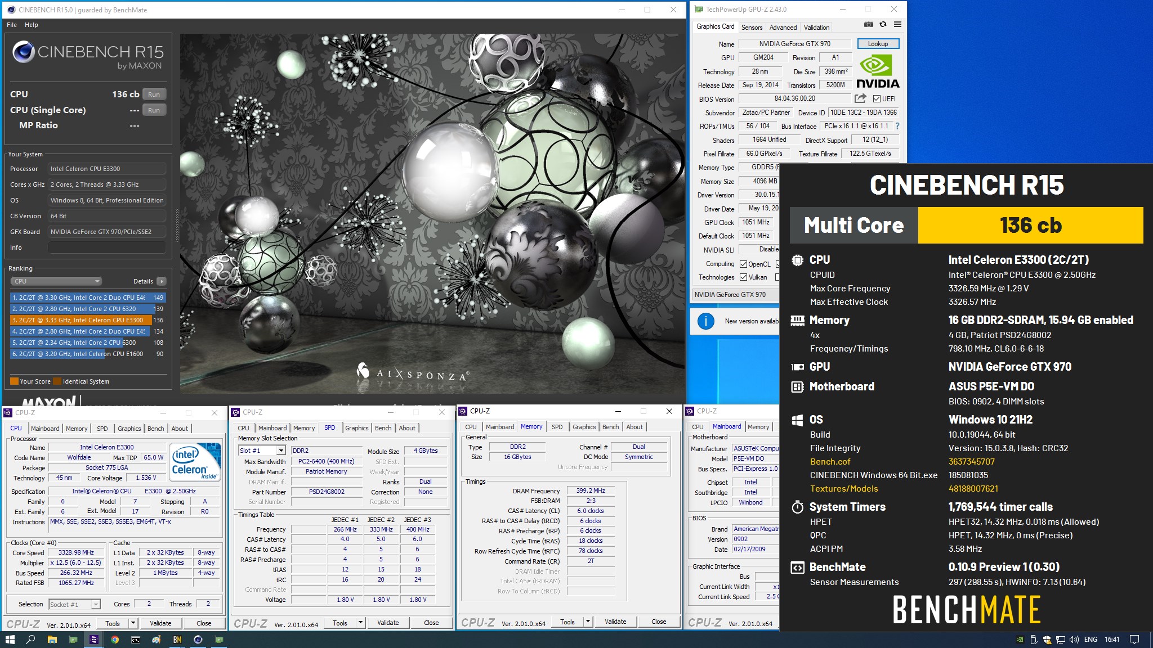Screen dimensions: 1153x648
Task: Click the volume speaker tray icon
Action: [x=1074, y=640]
